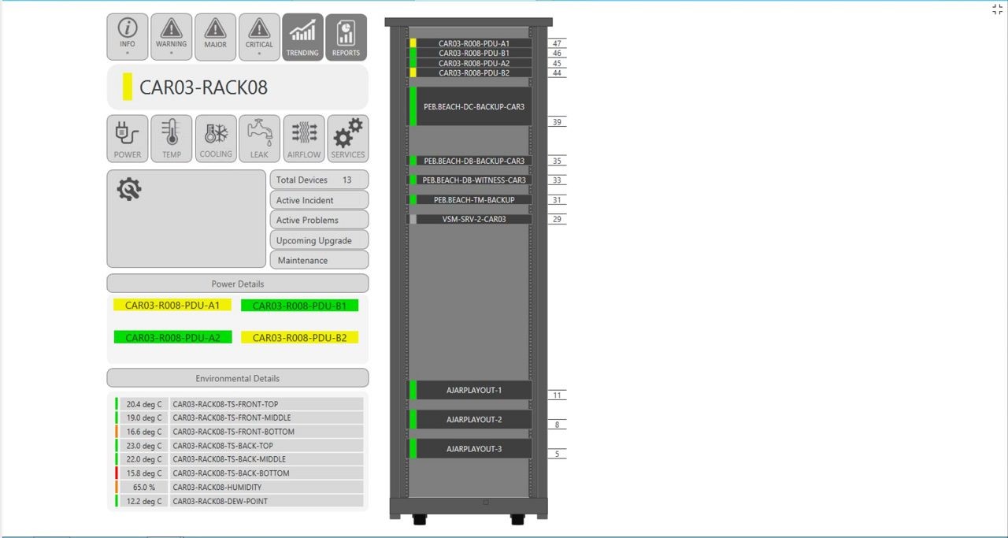Click the 65.0 % humidity value
The height and width of the screenshot is (538, 1008).
coord(144,487)
